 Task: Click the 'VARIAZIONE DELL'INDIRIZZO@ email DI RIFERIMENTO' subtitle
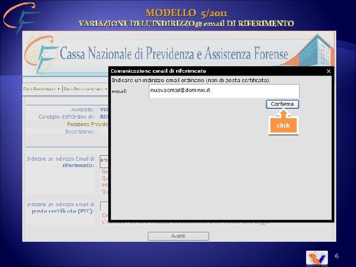pyautogui.click(x=186, y=23)
